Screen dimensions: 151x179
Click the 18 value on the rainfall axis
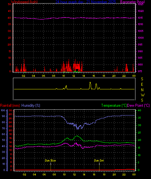click(x=10, y=134)
